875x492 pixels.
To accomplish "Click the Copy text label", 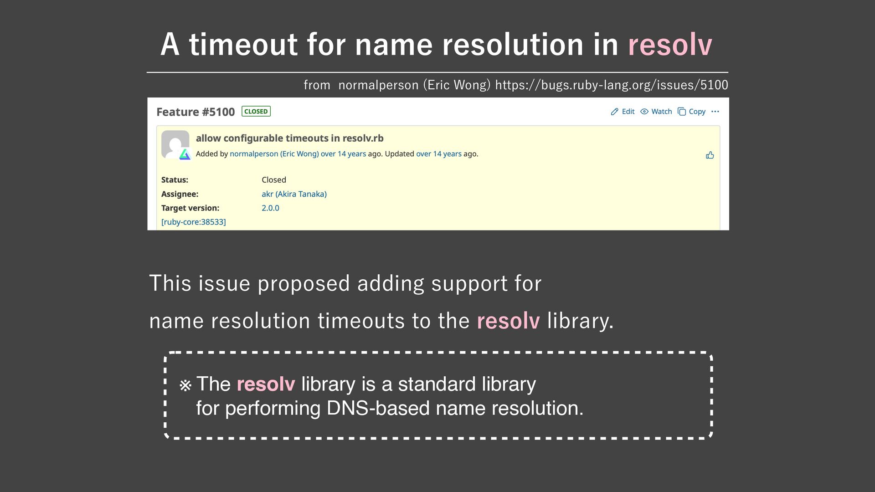I will [x=697, y=112].
